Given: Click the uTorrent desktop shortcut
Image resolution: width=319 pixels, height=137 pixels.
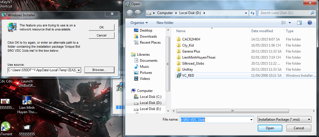Looking at the screenshot, I should (x=6, y=129).
